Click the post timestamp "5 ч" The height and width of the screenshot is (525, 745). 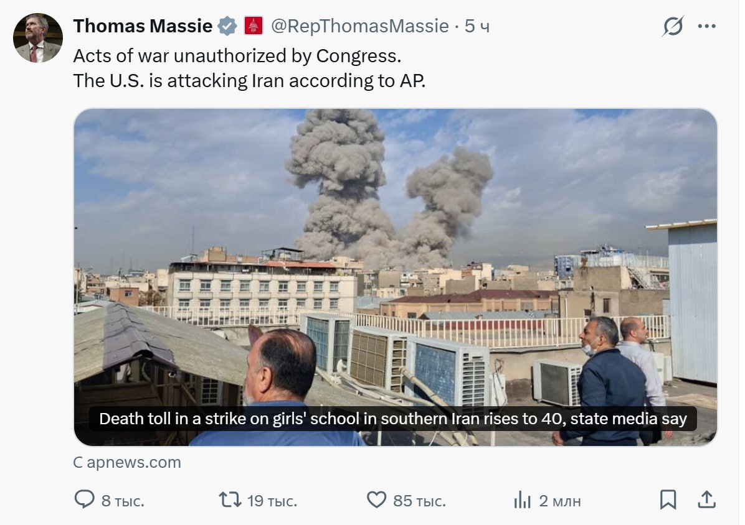(x=477, y=26)
